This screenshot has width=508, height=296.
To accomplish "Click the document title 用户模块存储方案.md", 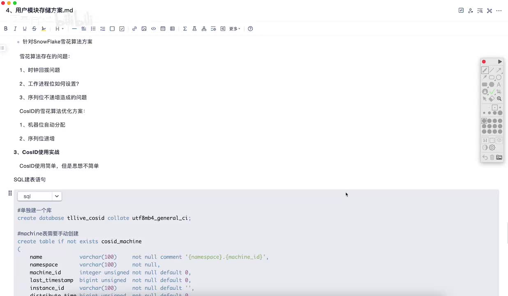I will tap(39, 10).
